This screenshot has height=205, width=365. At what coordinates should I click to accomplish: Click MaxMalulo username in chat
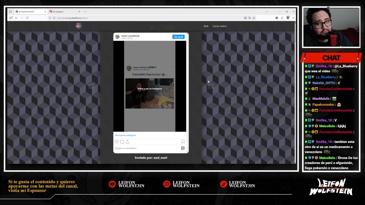point(321,99)
